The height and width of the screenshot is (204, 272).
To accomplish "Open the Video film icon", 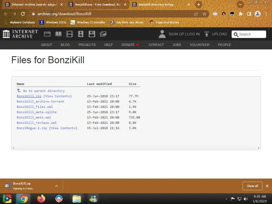I will pyautogui.click(x=70, y=34).
